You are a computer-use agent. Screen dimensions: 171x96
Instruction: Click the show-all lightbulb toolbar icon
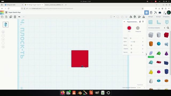pyautogui.click(x=111, y=17)
